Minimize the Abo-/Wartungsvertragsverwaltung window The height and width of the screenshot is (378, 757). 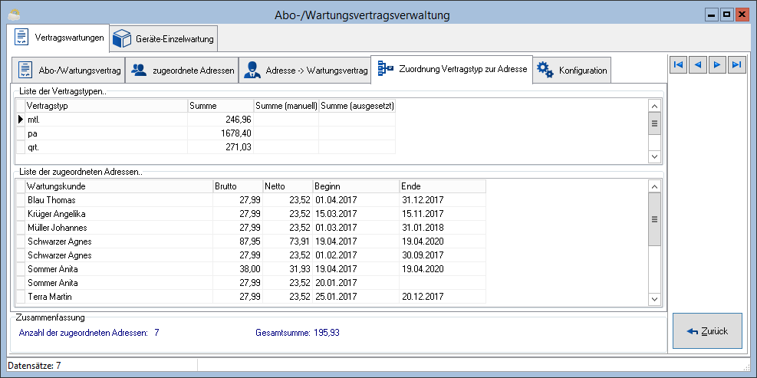(711, 15)
